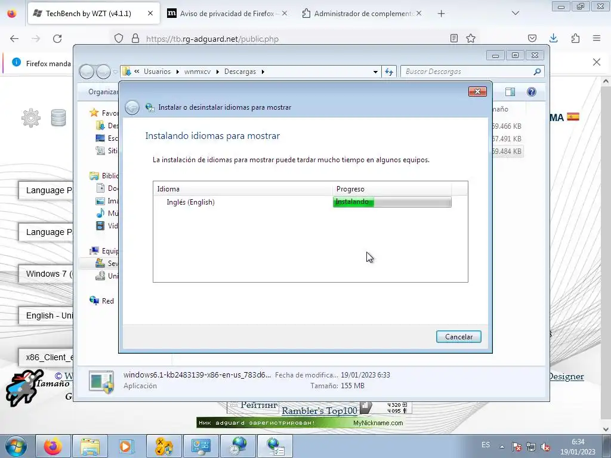
Task: Click the Rambler's Top100 link
Action: click(319, 410)
